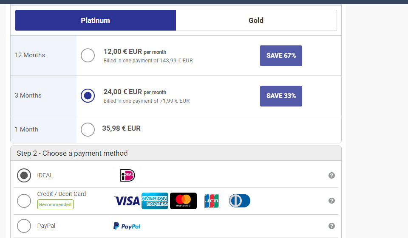Select the 12 Months plan radio button
The height and width of the screenshot is (238, 408).
[x=88, y=55]
